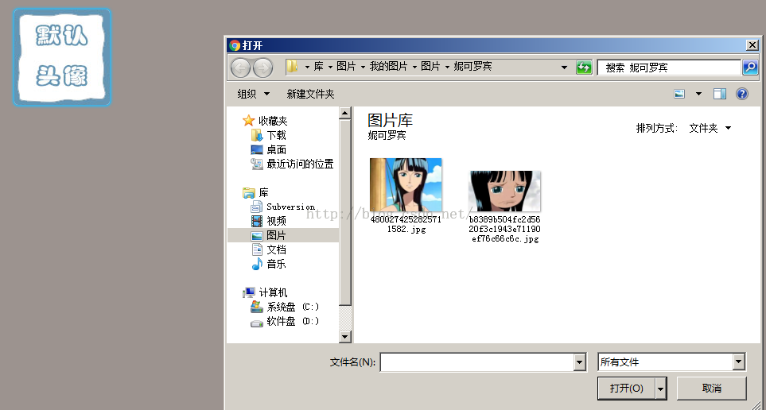The height and width of the screenshot is (410, 766).
Task: Close the 打开 dialog with X
Action: (752, 45)
